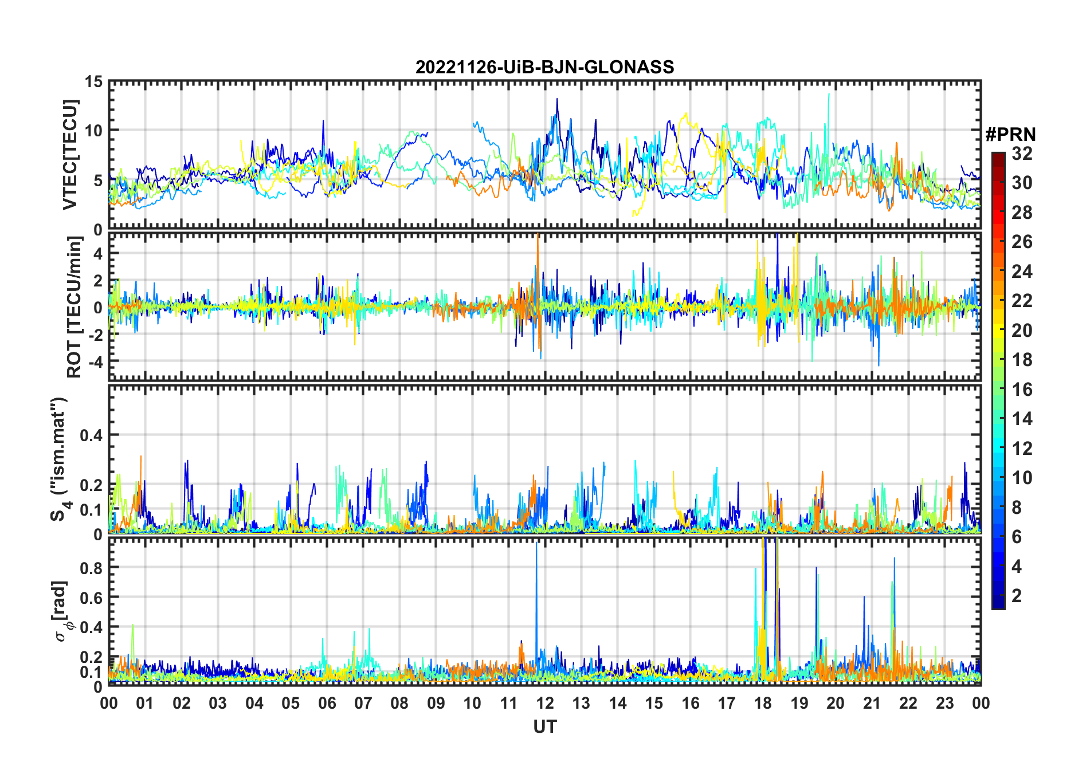This screenshot has height=762, width=1090.
Task: Click inside the sigma-phi phase scintillation panel
Action: (544, 611)
